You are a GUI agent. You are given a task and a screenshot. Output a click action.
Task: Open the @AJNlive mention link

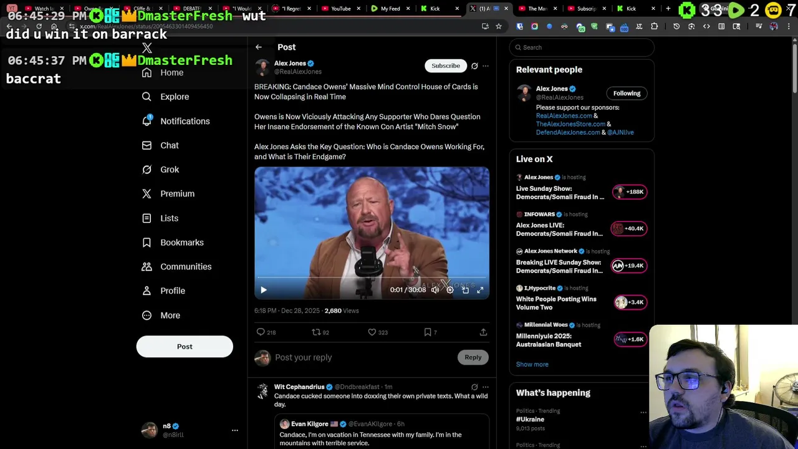pyautogui.click(x=620, y=132)
